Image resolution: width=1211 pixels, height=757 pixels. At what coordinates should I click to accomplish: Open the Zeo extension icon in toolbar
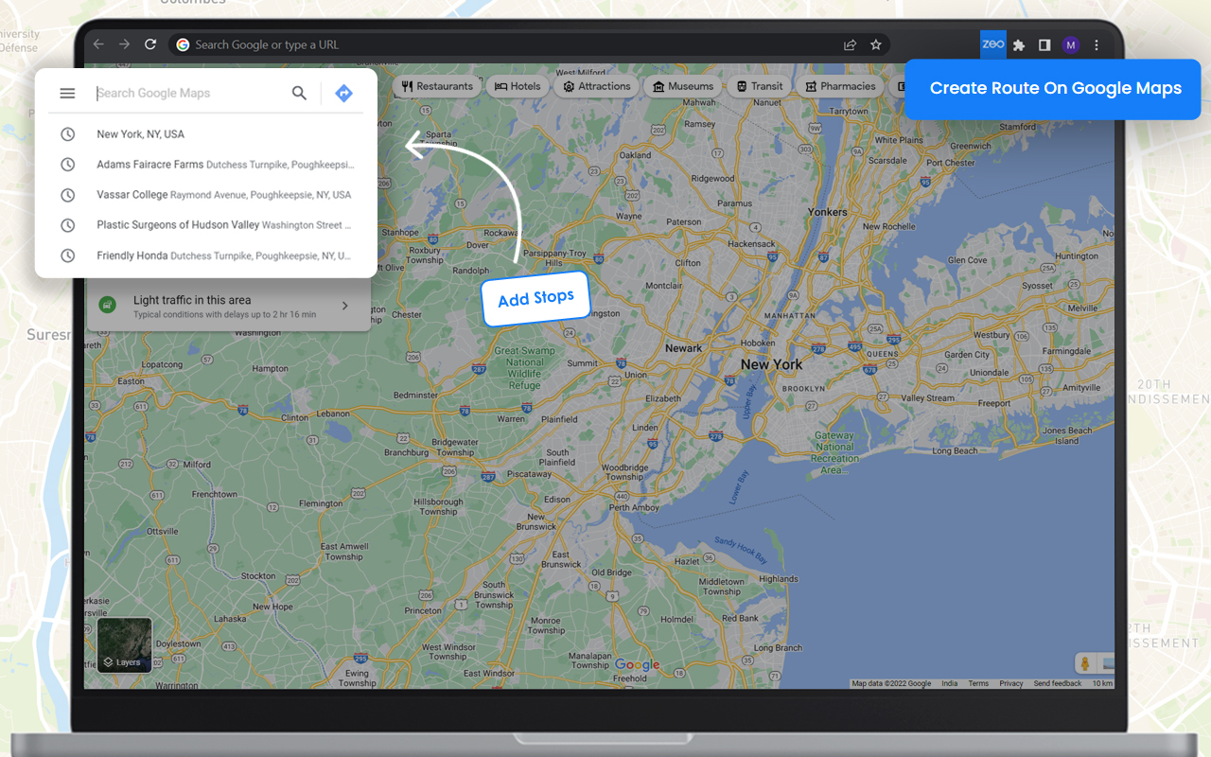coord(992,44)
